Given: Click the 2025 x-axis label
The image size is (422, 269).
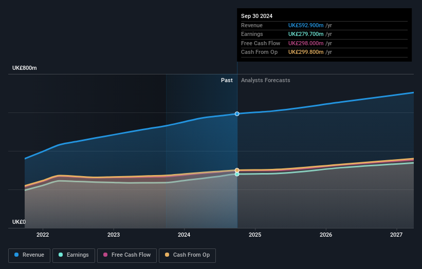Looking at the screenshot, I should [x=255, y=235].
